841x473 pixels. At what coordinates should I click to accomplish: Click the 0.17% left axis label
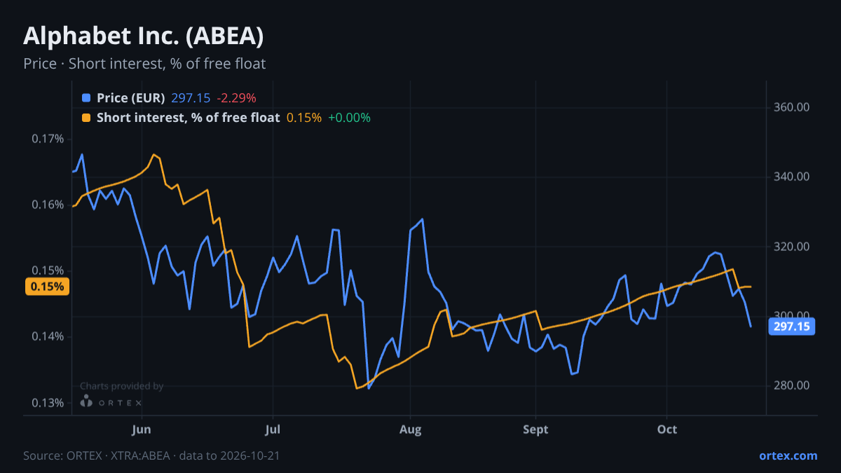pyautogui.click(x=48, y=139)
